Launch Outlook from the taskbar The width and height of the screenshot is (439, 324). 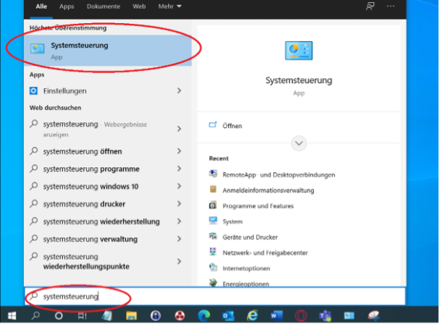(x=228, y=316)
